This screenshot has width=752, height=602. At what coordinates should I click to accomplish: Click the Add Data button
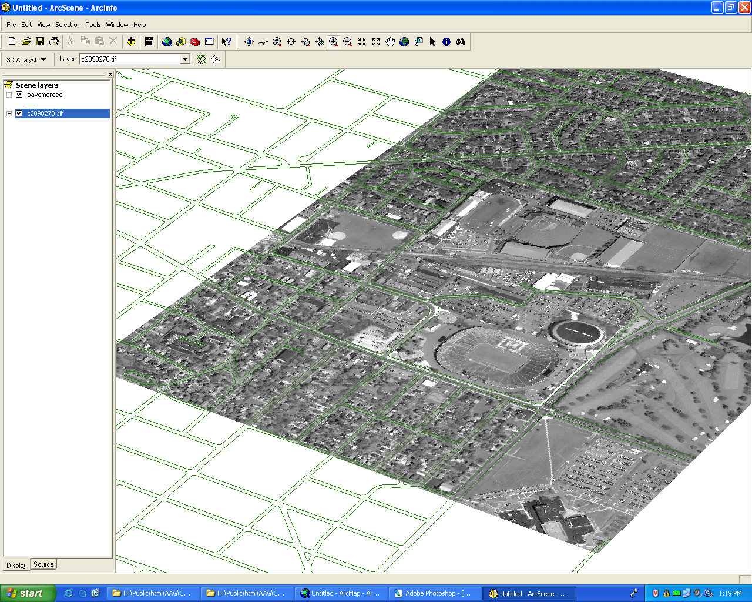coord(131,42)
